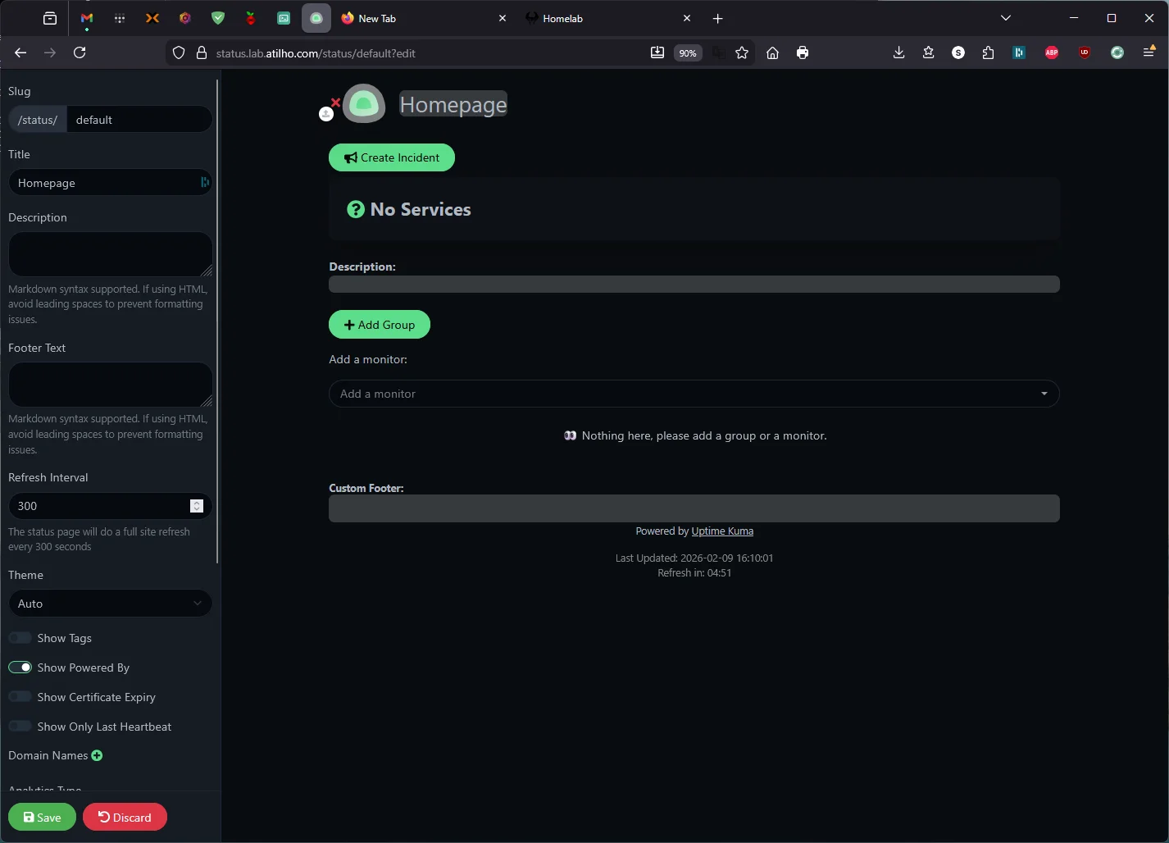Increment Refresh Interval with the stepper
The image size is (1169, 843).
point(197,502)
